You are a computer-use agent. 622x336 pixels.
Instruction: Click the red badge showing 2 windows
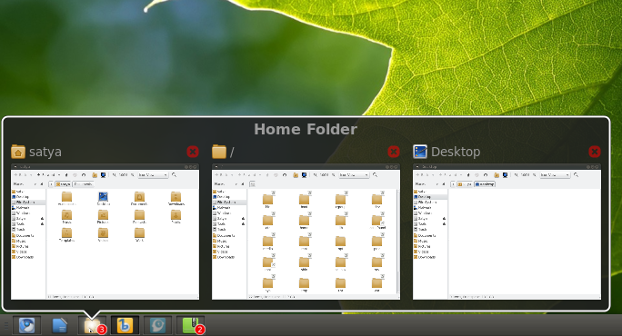tap(200, 330)
